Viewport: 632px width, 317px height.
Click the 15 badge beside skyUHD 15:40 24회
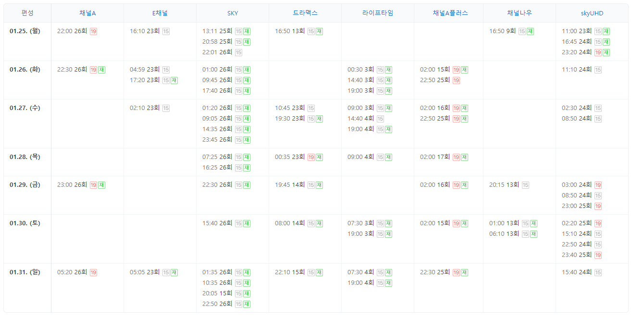[x=598, y=272]
